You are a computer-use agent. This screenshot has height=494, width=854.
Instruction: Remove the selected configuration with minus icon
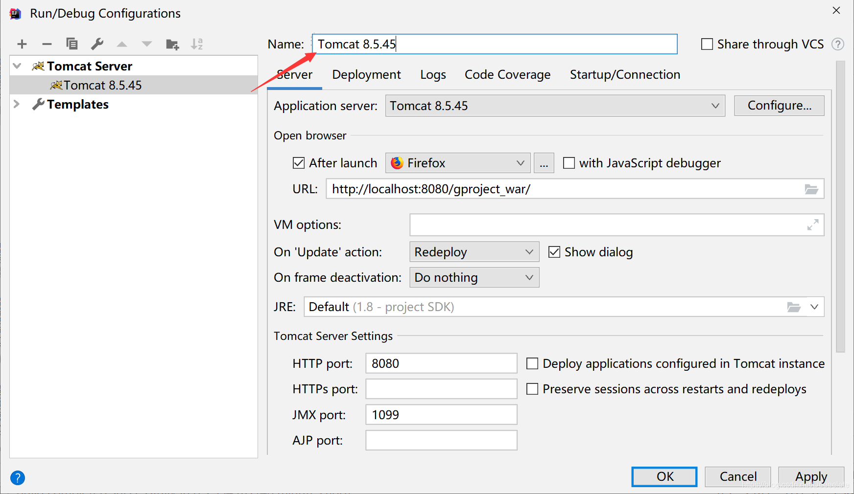click(x=47, y=45)
